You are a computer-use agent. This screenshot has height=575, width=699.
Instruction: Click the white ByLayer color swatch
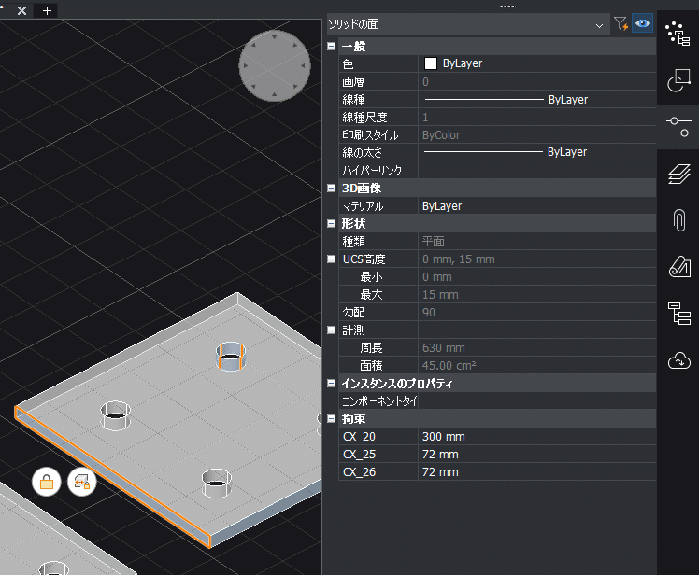pyautogui.click(x=430, y=63)
